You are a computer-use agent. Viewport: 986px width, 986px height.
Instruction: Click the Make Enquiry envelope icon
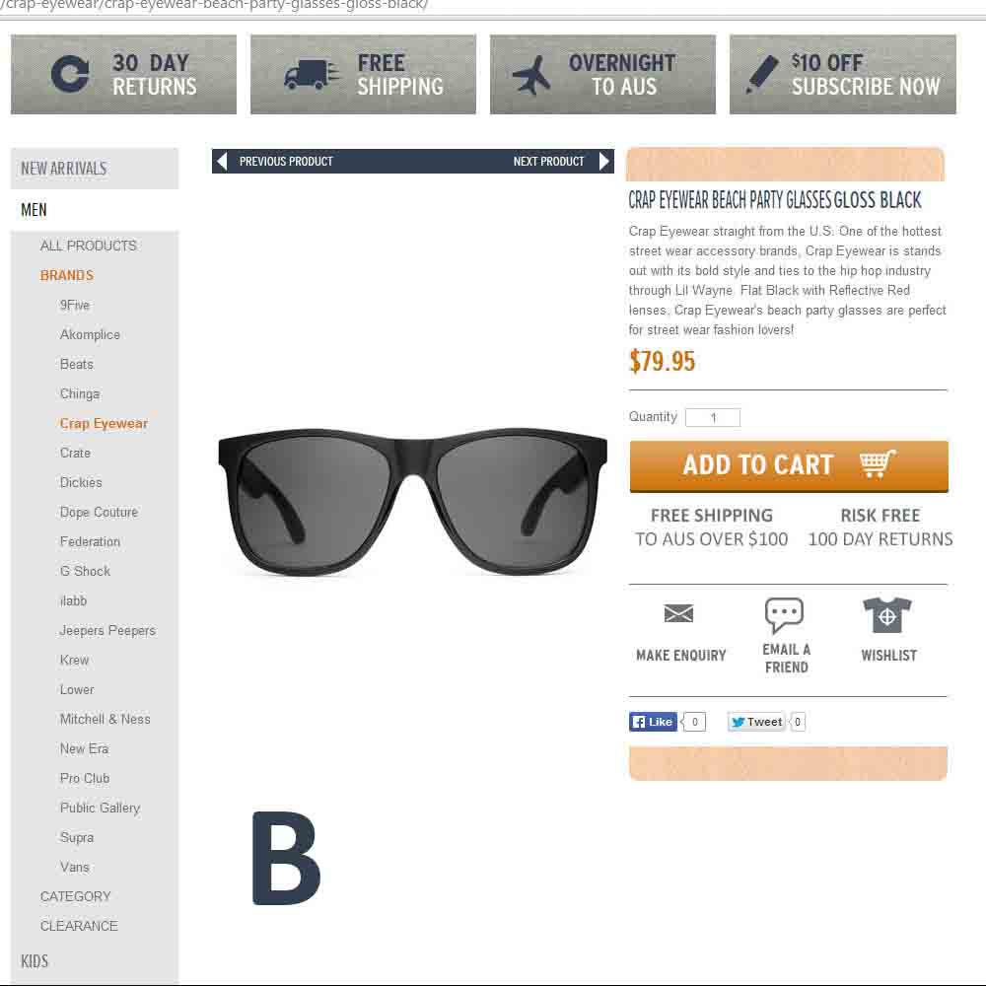pos(678,612)
